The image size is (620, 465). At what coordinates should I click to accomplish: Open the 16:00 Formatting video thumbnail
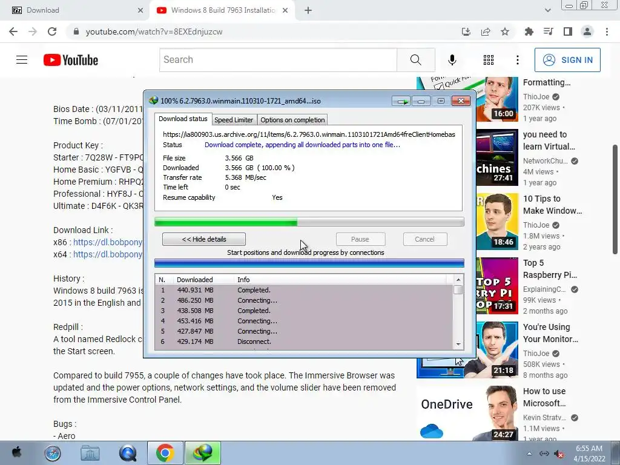[497, 99]
